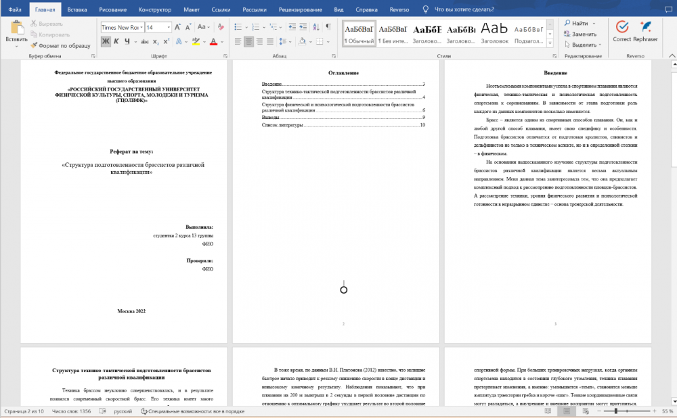Click the Заменить button
This screenshot has width=677, height=418.
[x=580, y=34]
